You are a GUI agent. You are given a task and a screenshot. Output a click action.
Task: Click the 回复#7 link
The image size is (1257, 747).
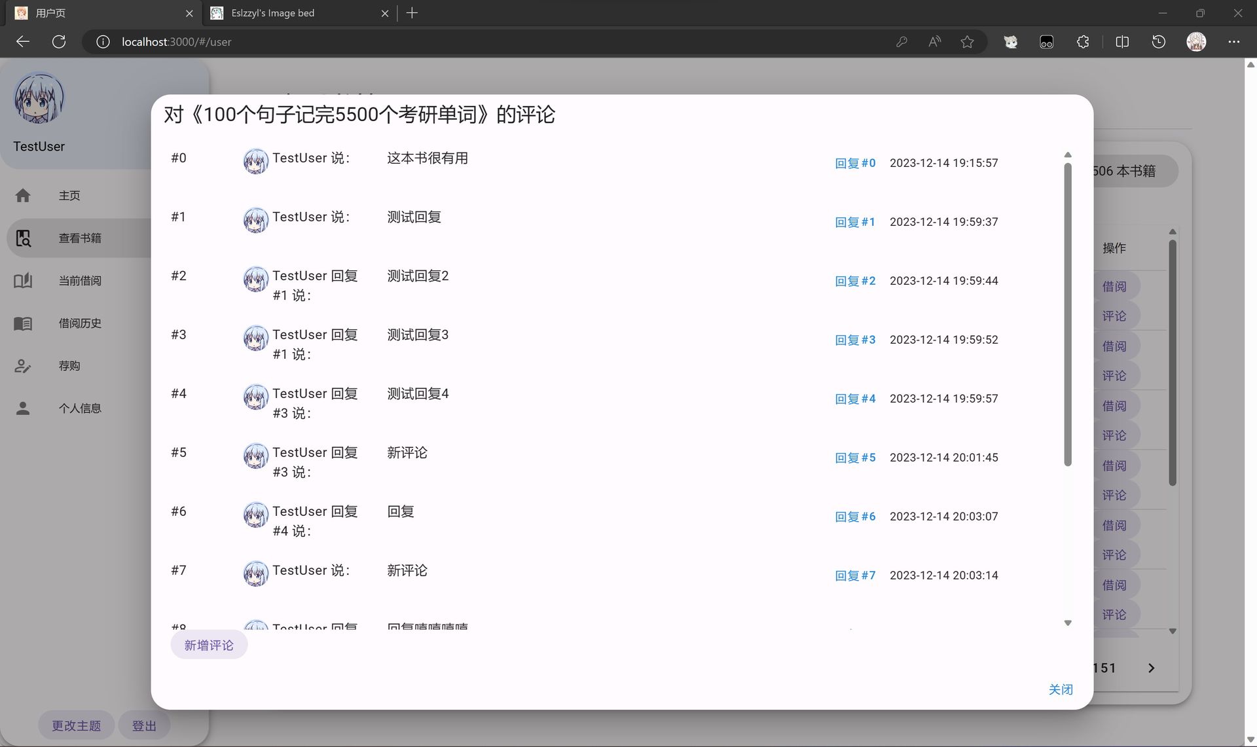point(855,575)
